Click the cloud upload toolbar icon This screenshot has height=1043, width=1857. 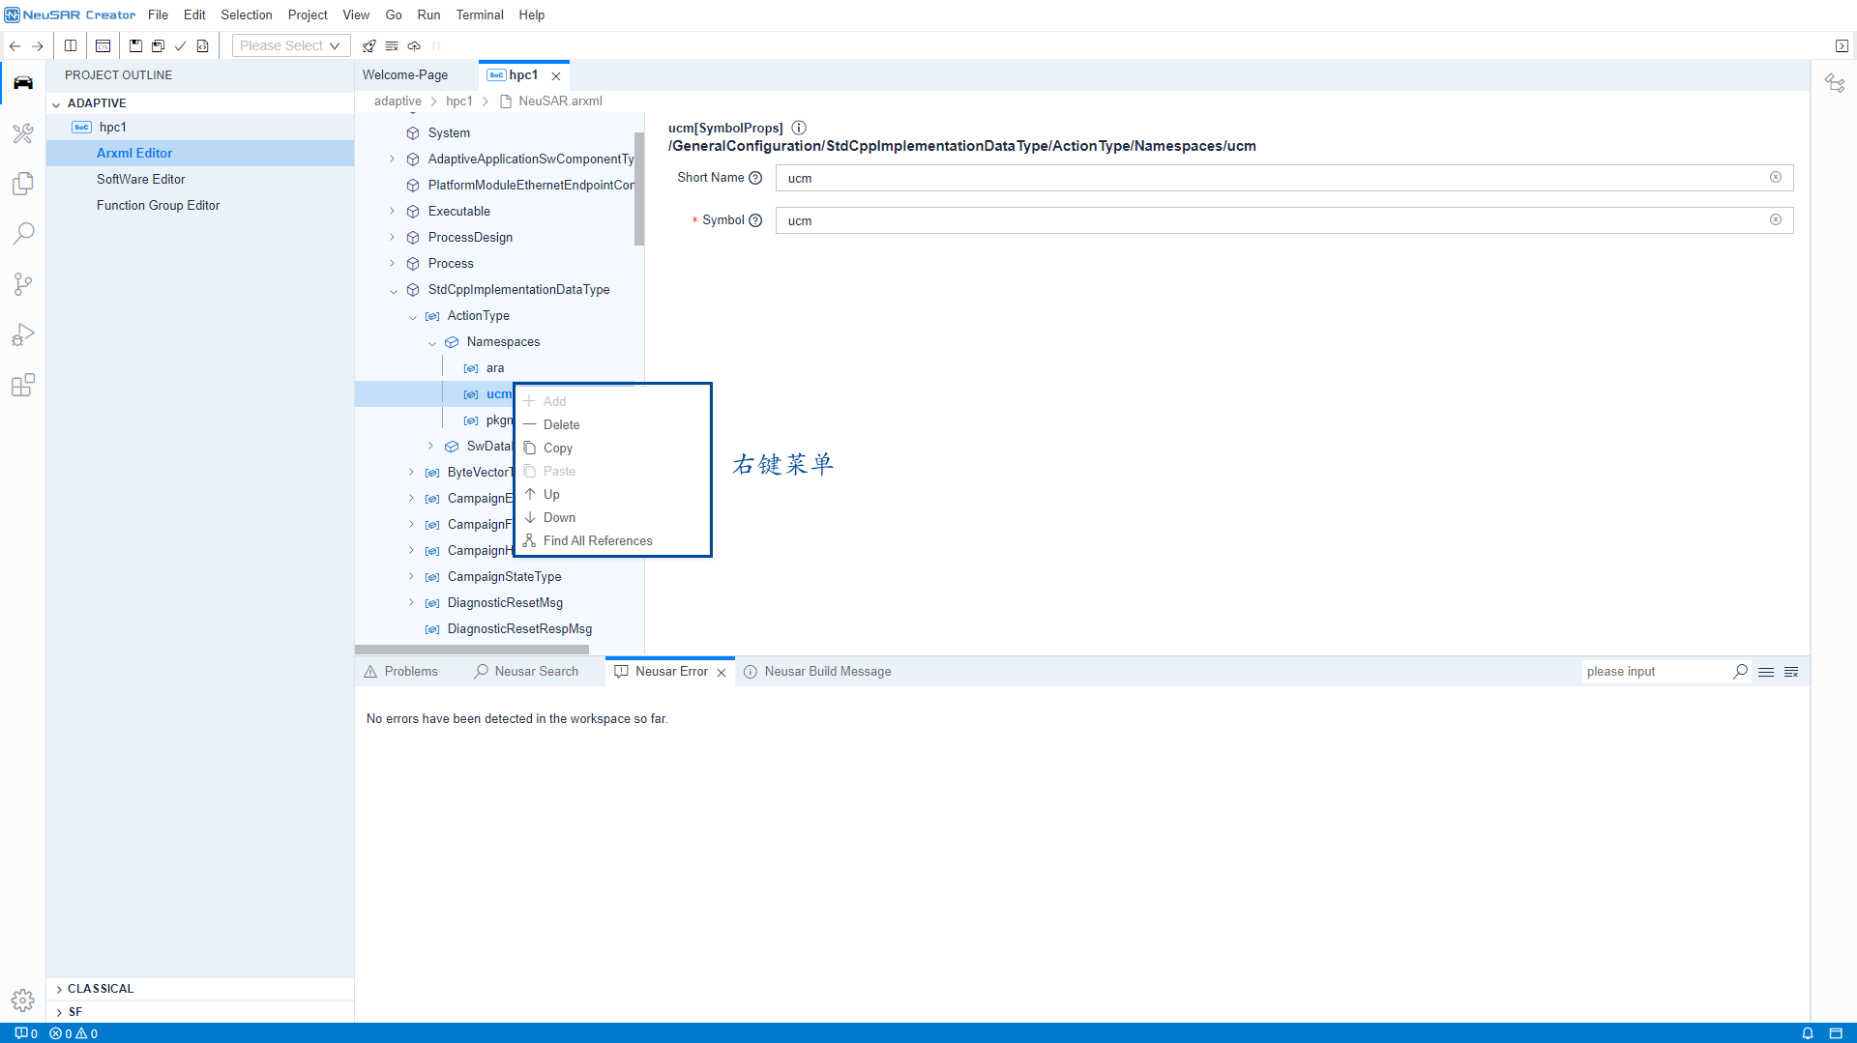pos(414,46)
